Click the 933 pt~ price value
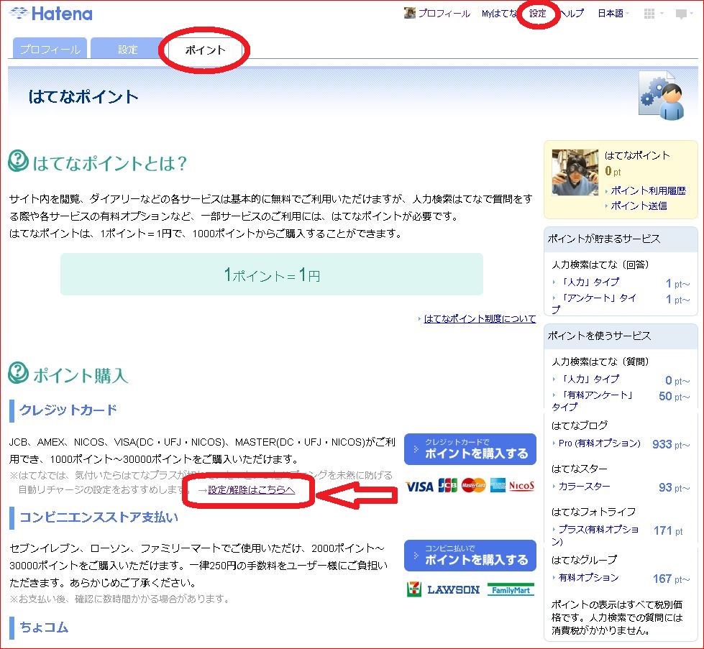 click(x=671, y=444)
